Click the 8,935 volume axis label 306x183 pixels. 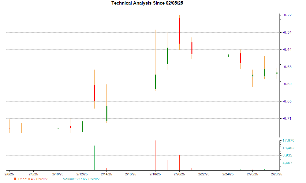287,155
